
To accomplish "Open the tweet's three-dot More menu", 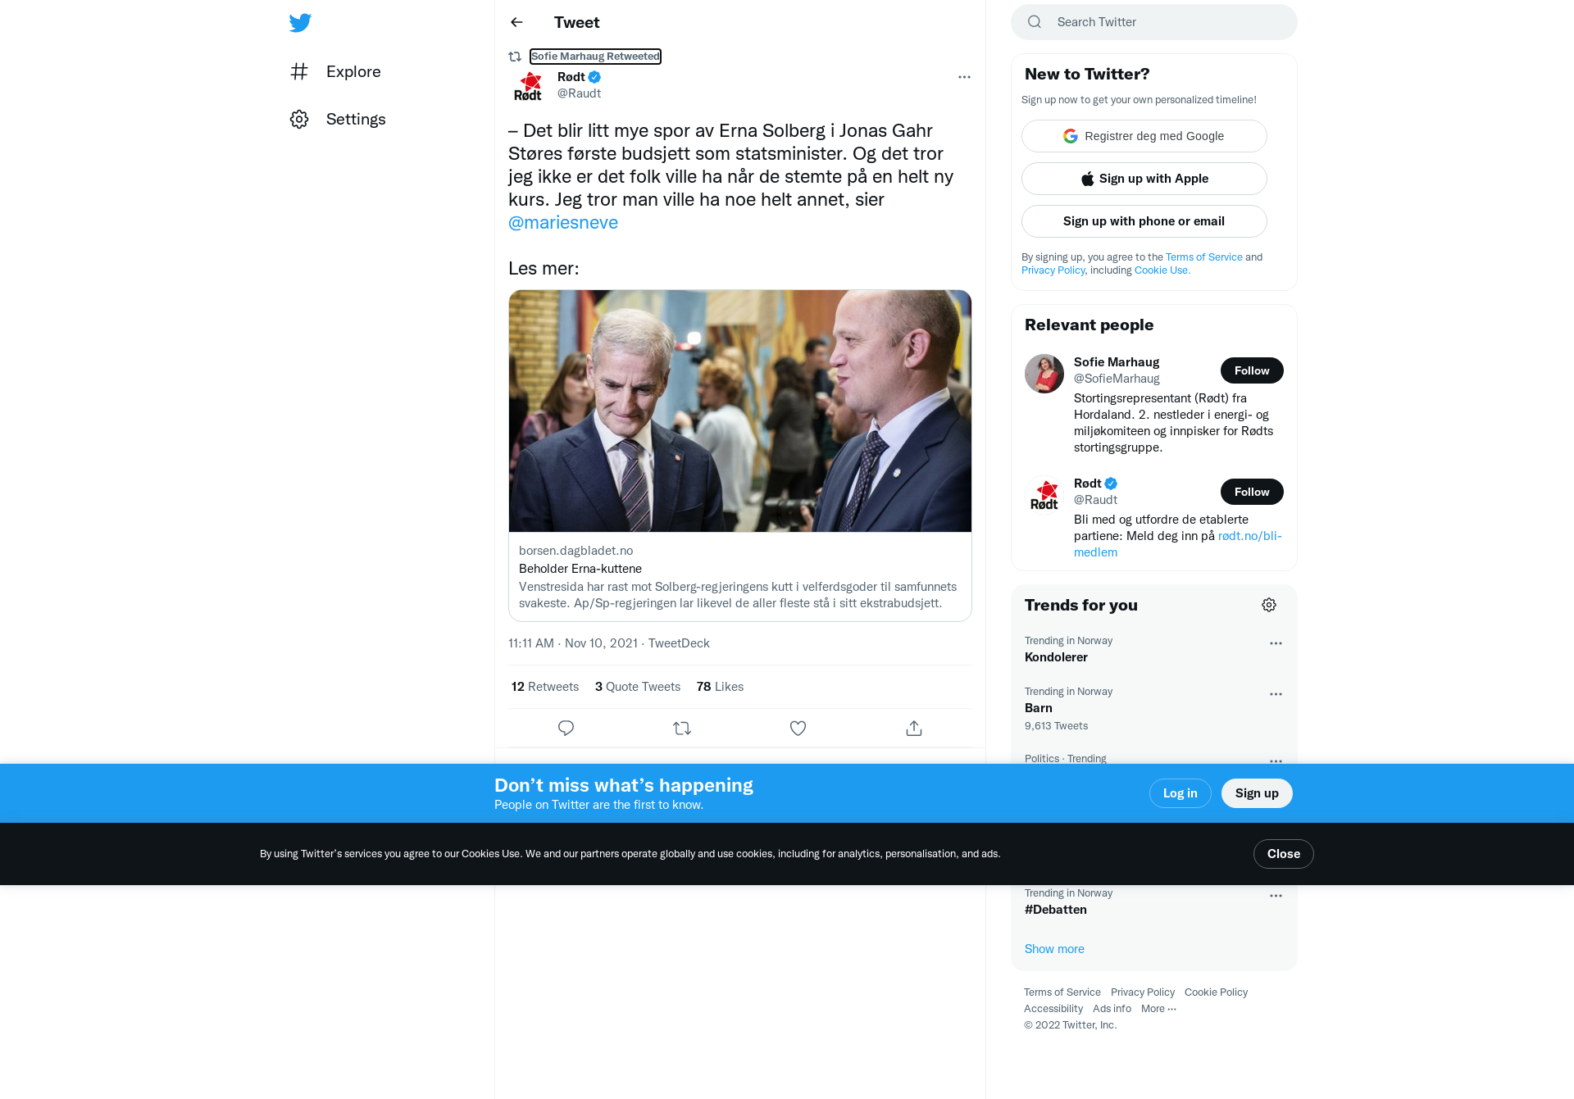I will click(x=964, y=77).
